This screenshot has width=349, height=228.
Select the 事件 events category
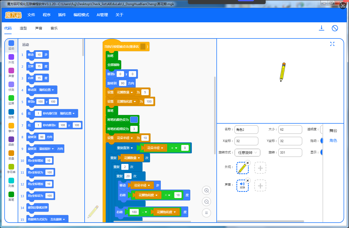pyautogui.click(x=11, y=128)
